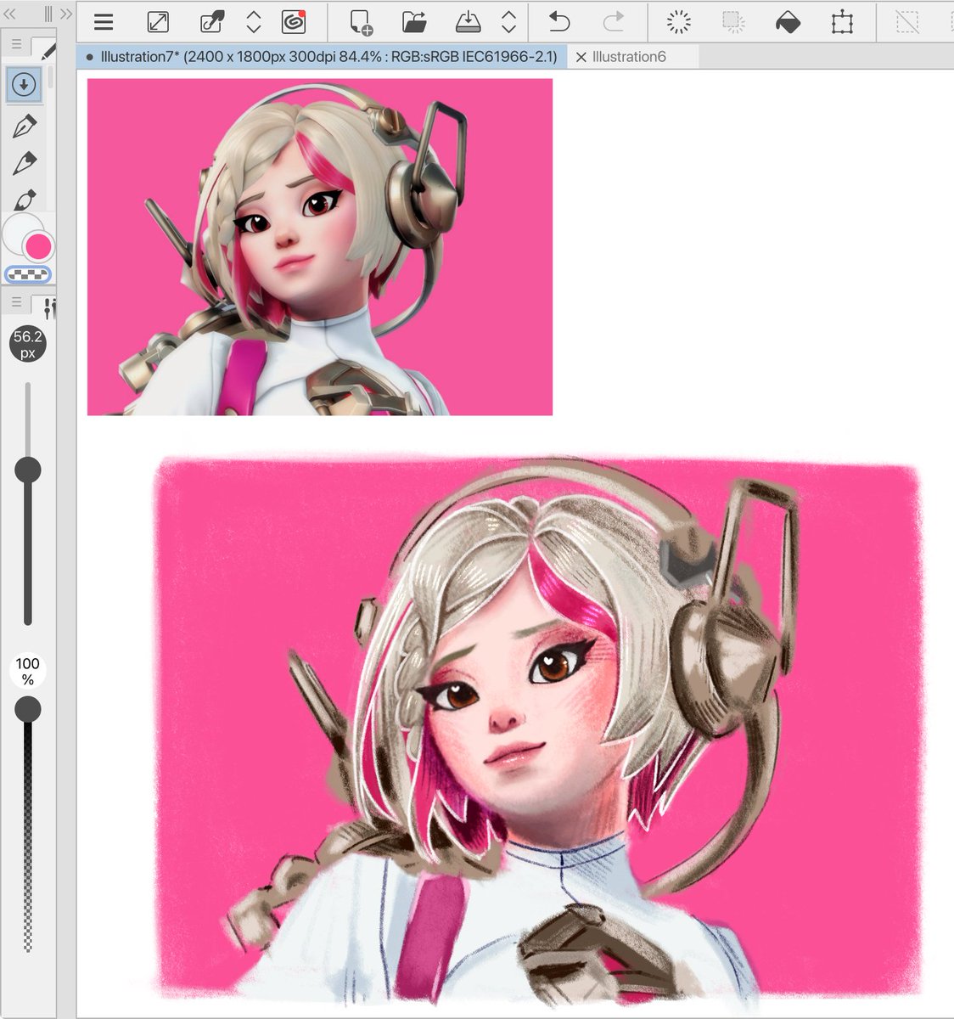Pick the transparent checkered color
The height and width of the screenshot is (1019, 954).
click(28, 274)
